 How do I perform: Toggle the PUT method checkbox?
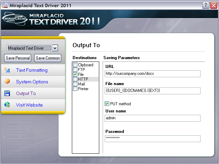[x=107, y=104]
